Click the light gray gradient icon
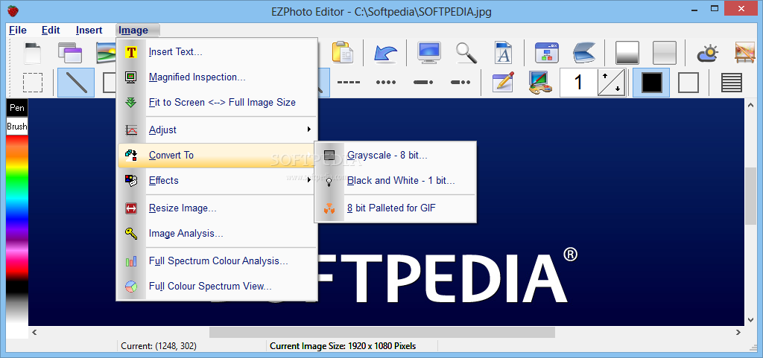This screenshot has width=763, height=358. [x=664, y=52]
